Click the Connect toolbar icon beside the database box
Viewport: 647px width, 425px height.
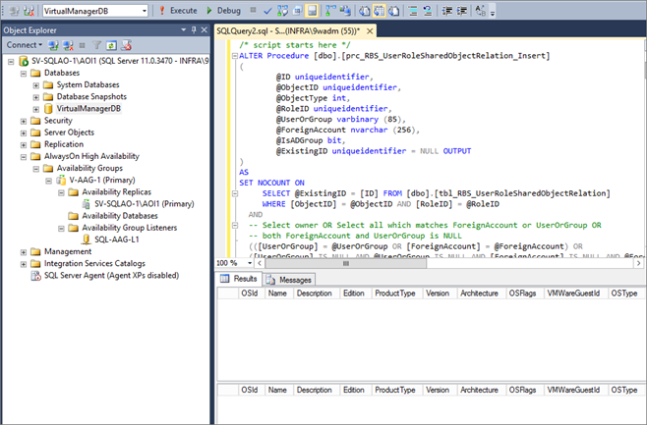tap(14, 11)
